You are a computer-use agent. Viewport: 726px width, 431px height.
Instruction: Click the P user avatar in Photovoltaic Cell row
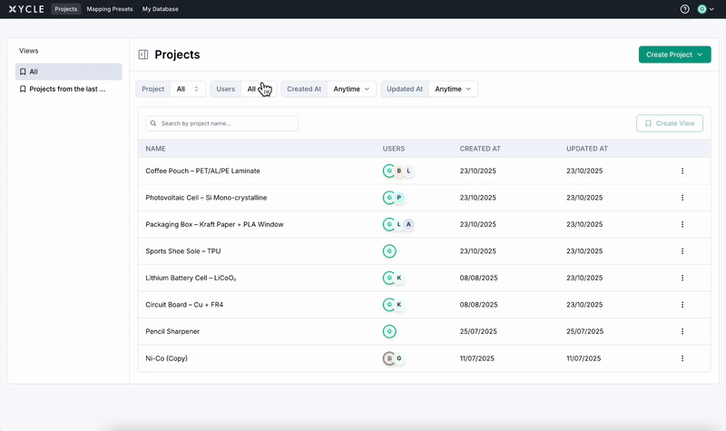(399, 198)
